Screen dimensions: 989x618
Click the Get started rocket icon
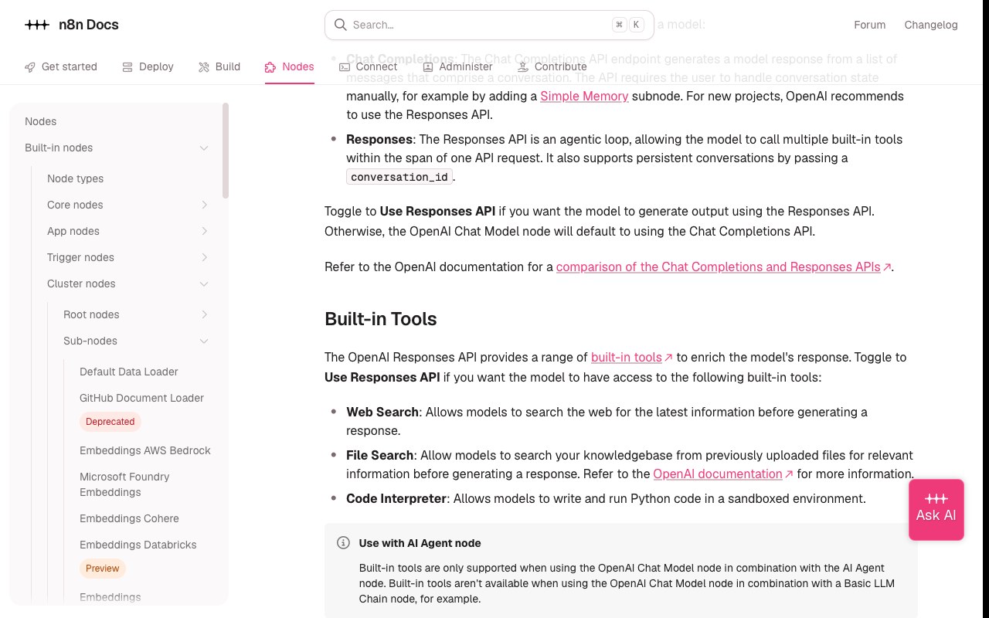(x=30, y=67)
